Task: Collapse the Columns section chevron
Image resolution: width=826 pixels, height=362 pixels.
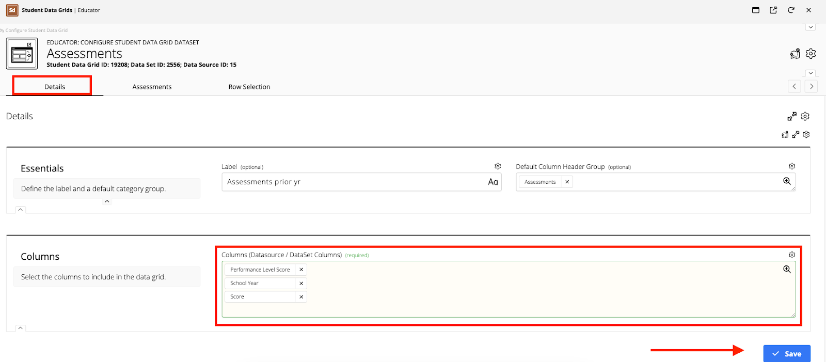Action: click(20, 328)
